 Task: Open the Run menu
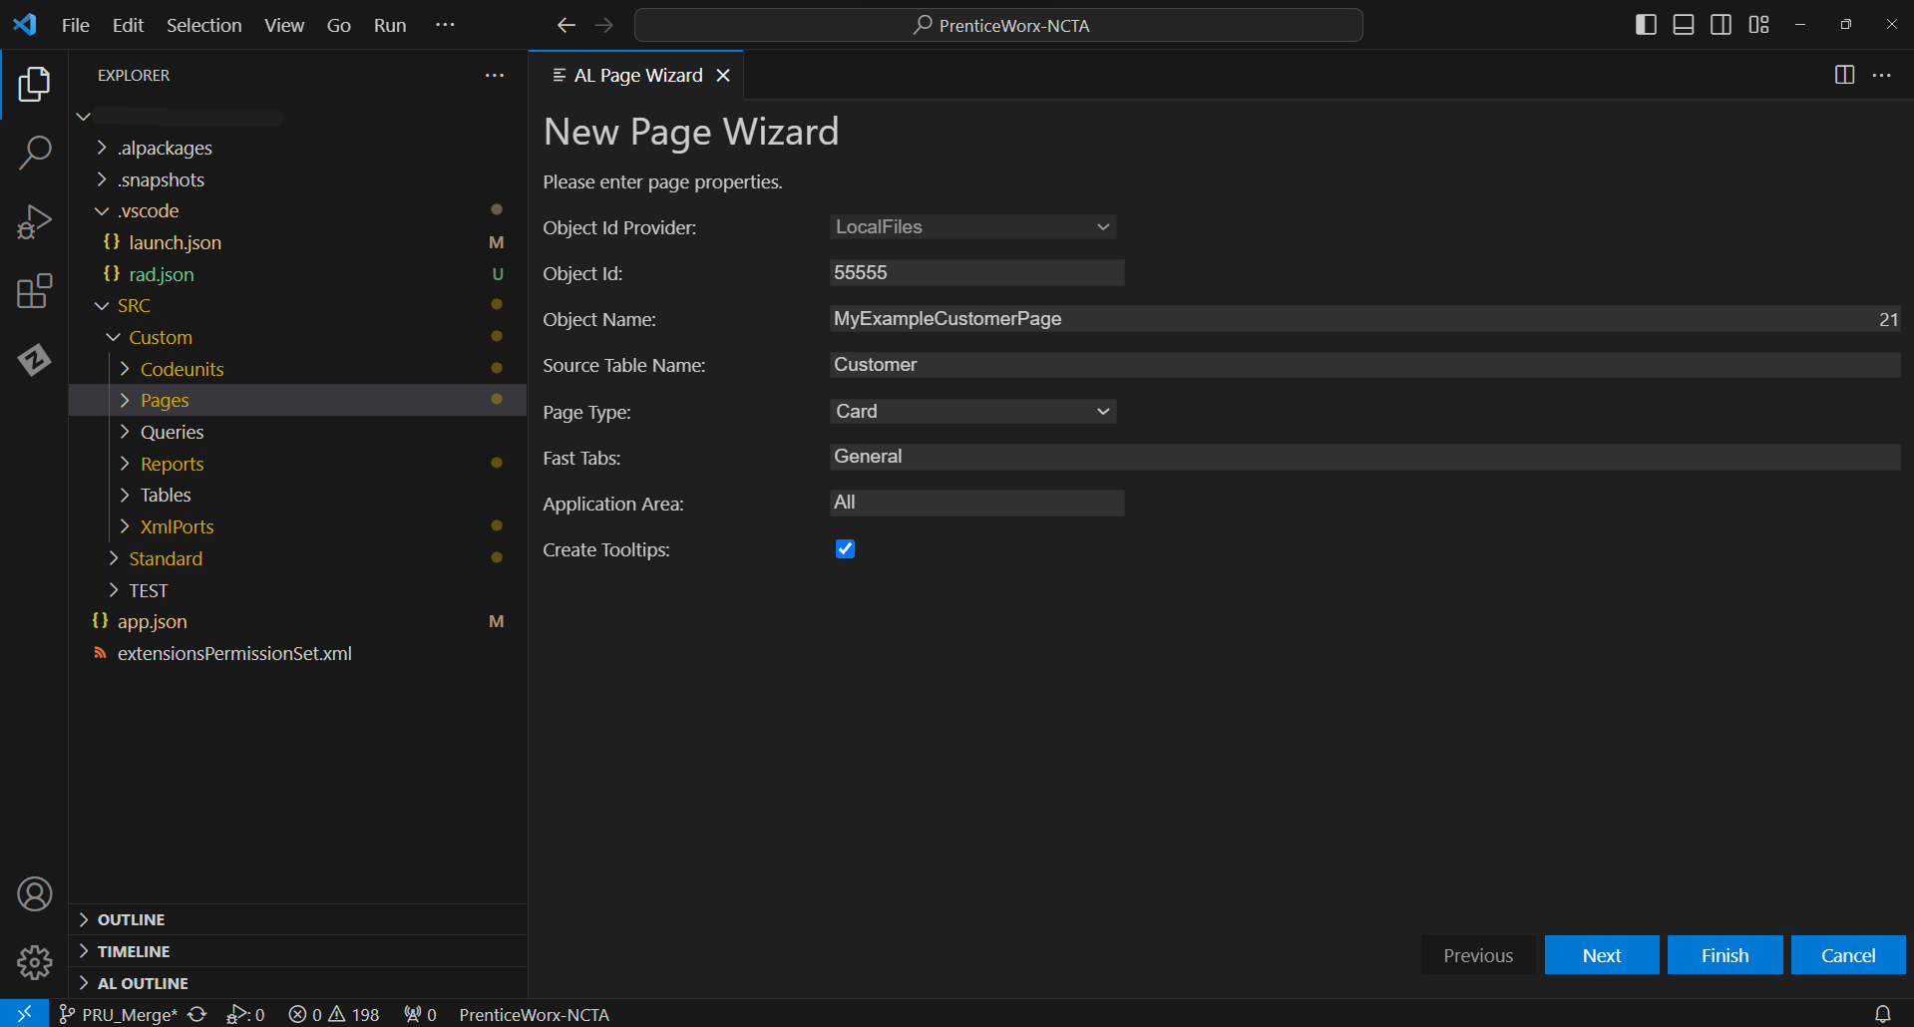point(390,25)
